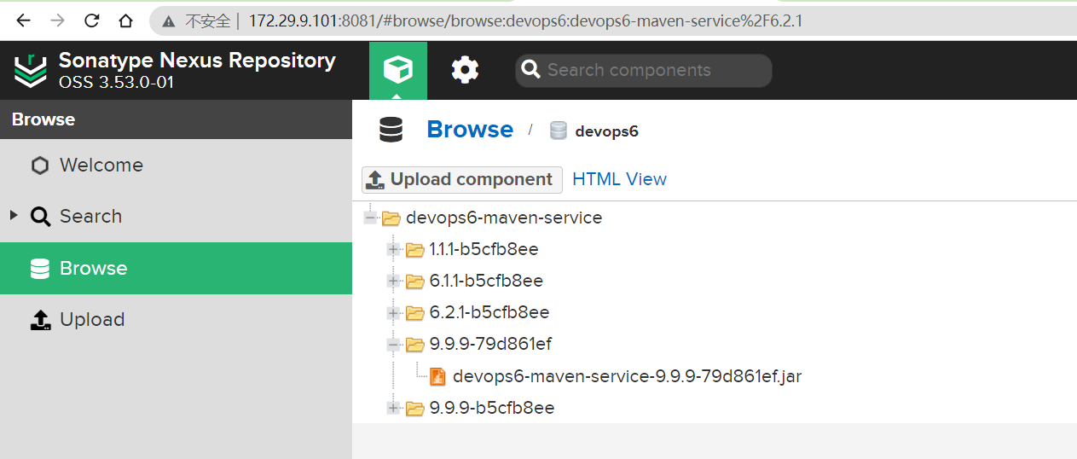Collapse the 9.9.9-79d861ef folder node
The height and width of the screenshot is (459, 1077).
(x=393, y=344)
